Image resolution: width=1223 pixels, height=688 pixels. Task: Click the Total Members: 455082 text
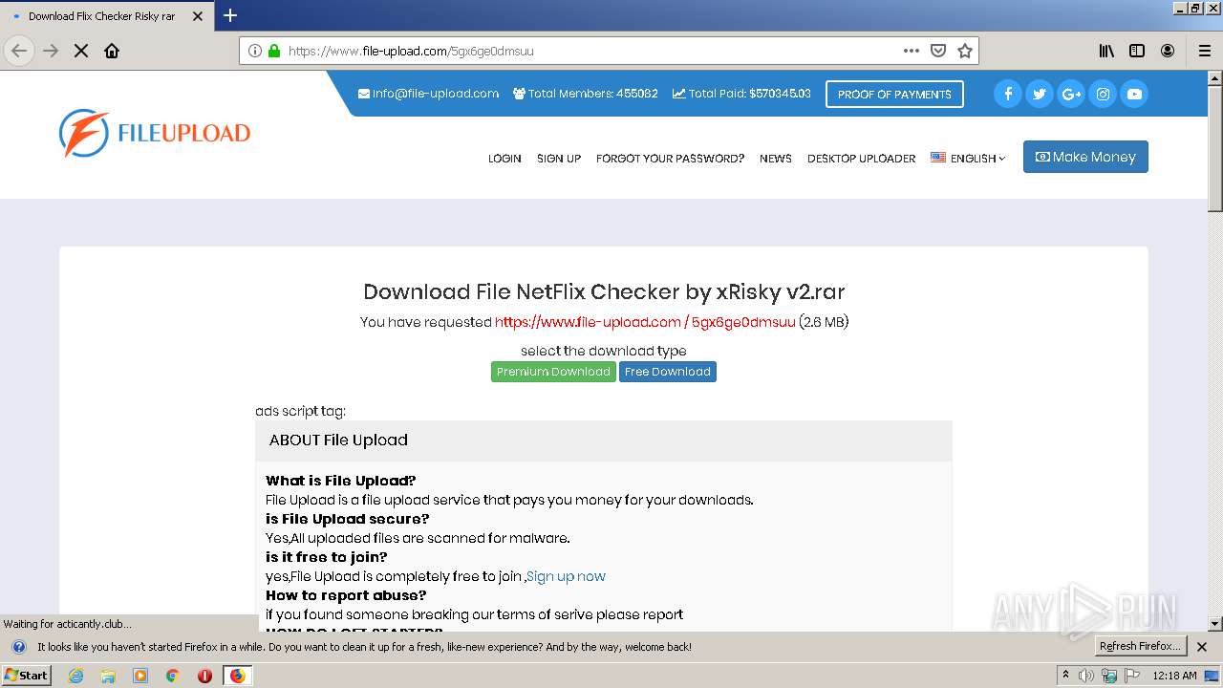tap(586, 94)
